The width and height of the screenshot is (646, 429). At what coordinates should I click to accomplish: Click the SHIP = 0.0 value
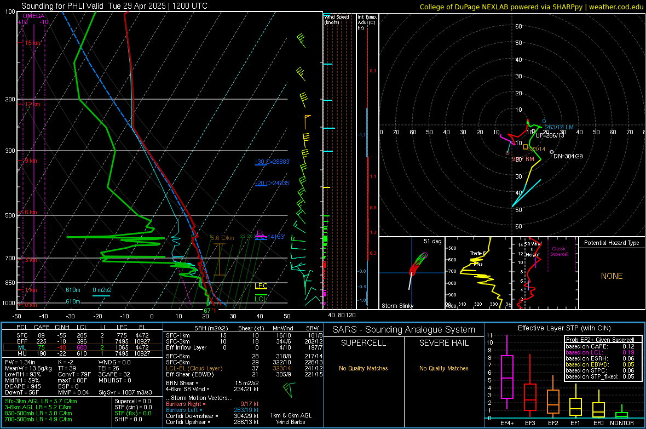tap(128, 419)
